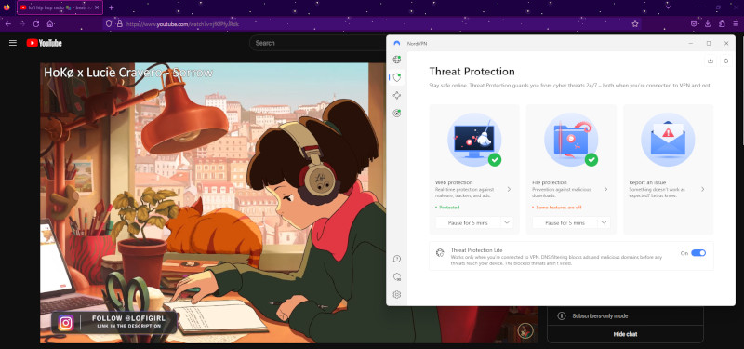Click the Follow @lofigirl Instagram banner

click(x=113, y=323)
